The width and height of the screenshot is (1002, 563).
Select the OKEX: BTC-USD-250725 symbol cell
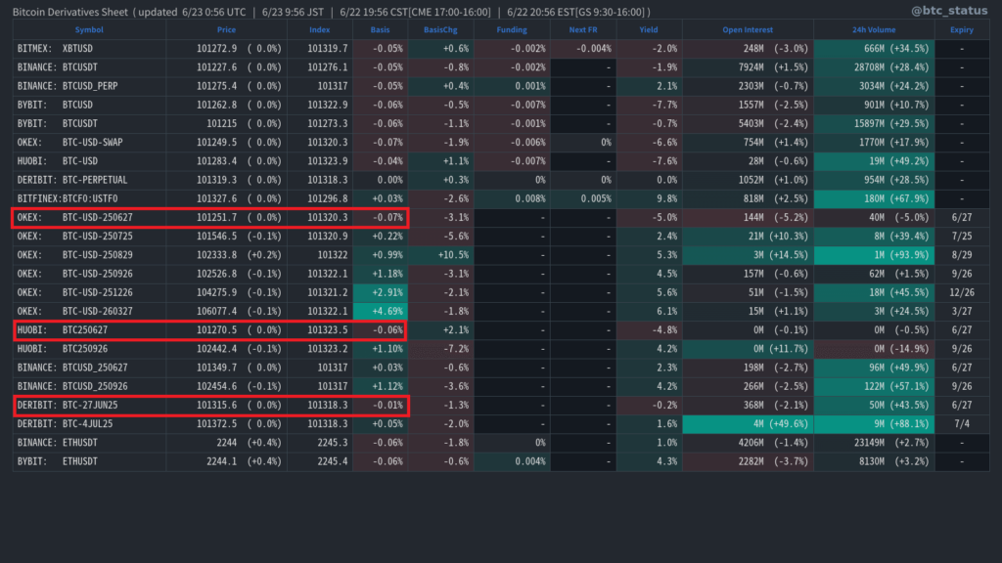[89, 237]
